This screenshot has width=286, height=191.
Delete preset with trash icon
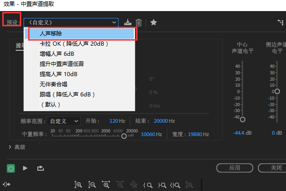tap(139, 23)
